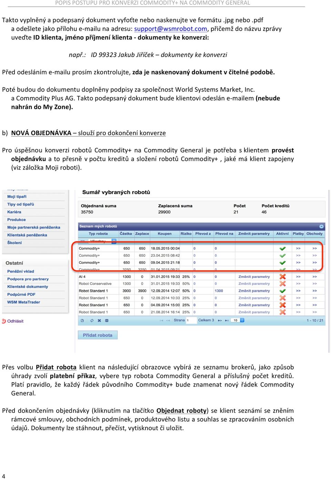
Task: Click Změnit parametry in the AI 4 row
Action: [x=254, y=277]
